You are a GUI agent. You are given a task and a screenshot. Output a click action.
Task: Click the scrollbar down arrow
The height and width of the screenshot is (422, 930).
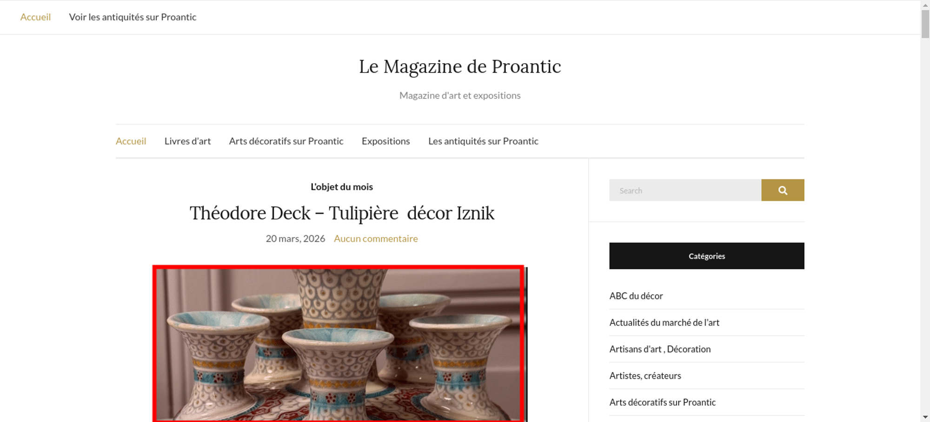925,417
